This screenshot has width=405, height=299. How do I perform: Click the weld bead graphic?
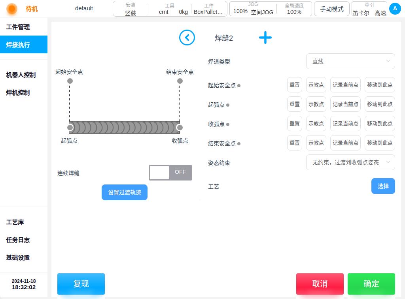tap(125, 128)
